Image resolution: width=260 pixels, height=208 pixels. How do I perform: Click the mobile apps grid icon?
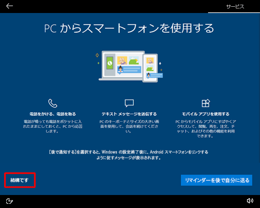click(206, 103)
